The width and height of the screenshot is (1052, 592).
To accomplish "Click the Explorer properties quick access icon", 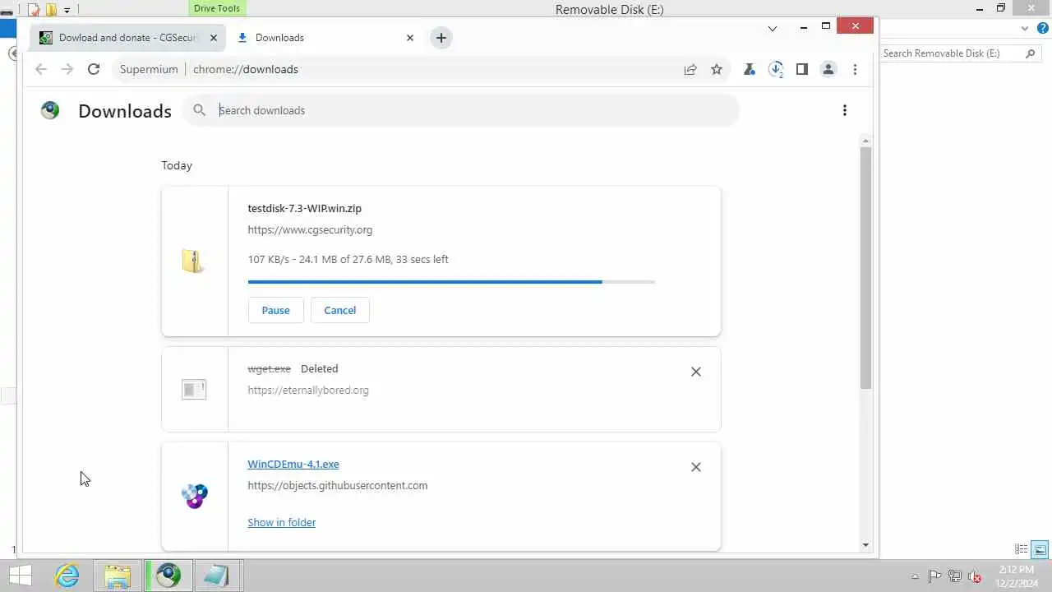I will pos(34,10).
